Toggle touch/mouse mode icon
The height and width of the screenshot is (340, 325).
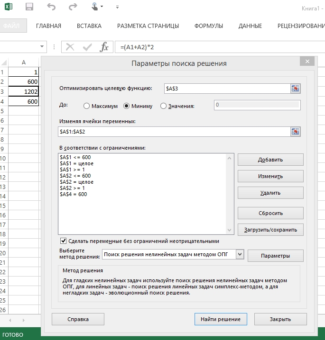[95, 7]
